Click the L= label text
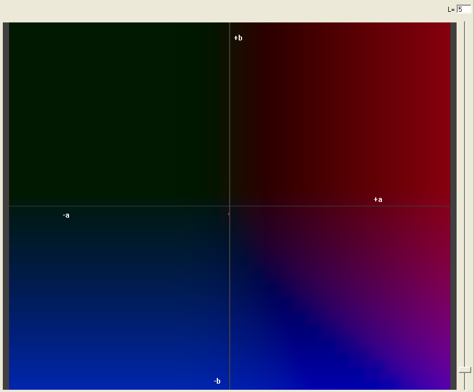The image size is (474, 392). 451,10
